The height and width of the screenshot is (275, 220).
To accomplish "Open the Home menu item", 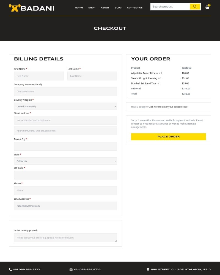I will click(x=79, y=8).
